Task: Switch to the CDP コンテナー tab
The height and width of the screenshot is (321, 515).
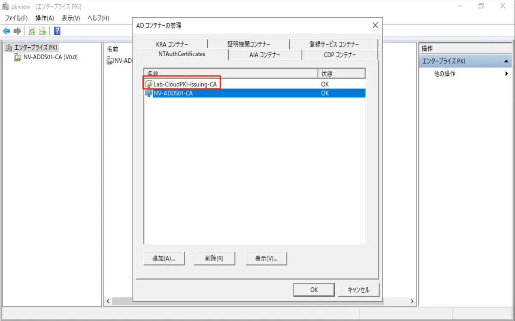Action: click(340, 55)
